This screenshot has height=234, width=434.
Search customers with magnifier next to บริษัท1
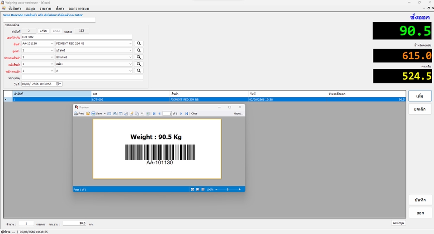point(139,50)
